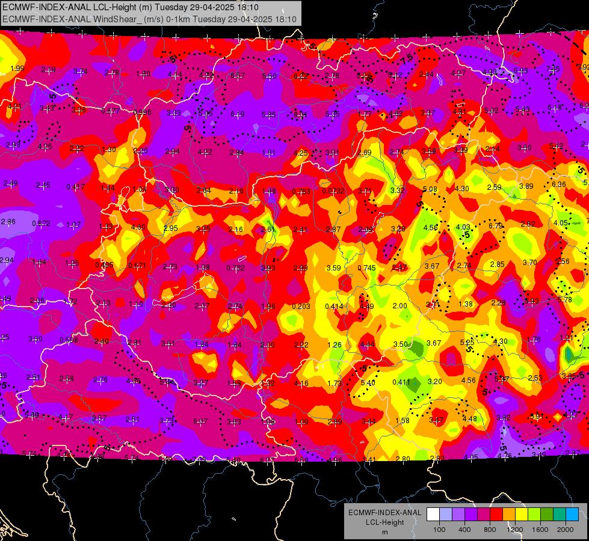
Task: Click the unit label 'm' in legend
Action: coord(384,532)
